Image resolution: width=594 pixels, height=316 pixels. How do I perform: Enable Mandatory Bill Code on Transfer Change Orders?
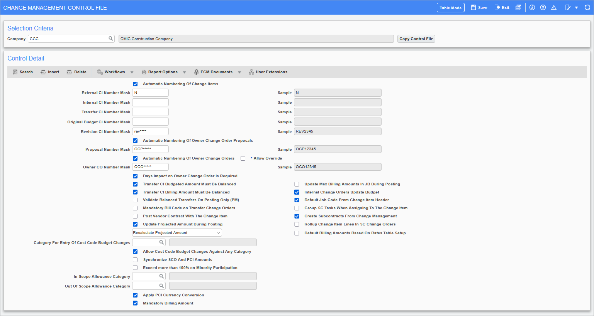click(135, 208)
